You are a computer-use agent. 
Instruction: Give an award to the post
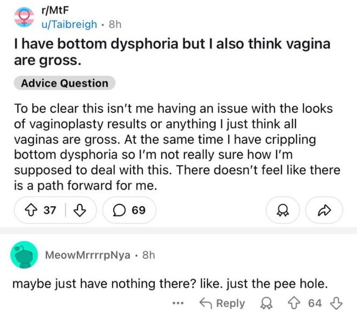point(282,210)
